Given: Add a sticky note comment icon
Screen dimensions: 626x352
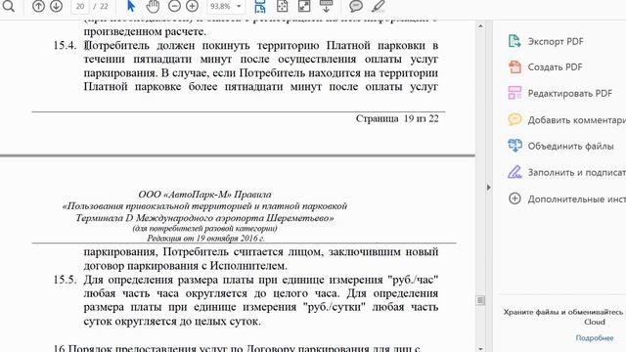Looking at the screenshot, I should click(356, 6).
